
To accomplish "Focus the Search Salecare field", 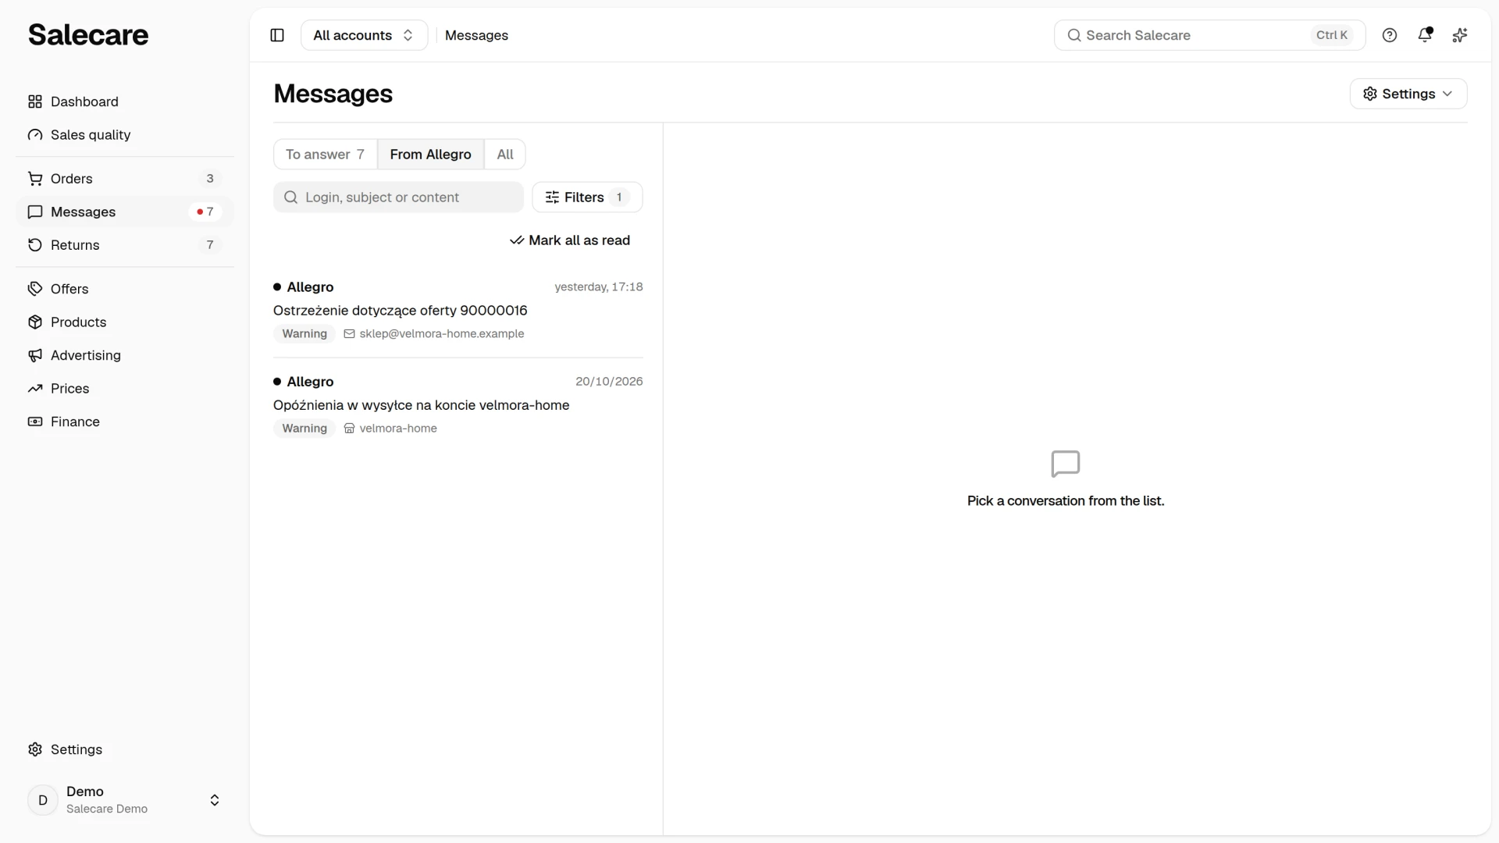I will 1209,35.
